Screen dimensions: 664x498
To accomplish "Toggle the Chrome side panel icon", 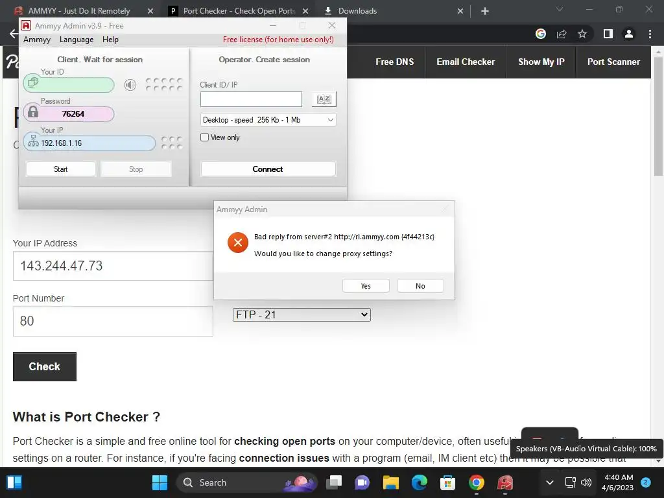I will coord(608,34).
